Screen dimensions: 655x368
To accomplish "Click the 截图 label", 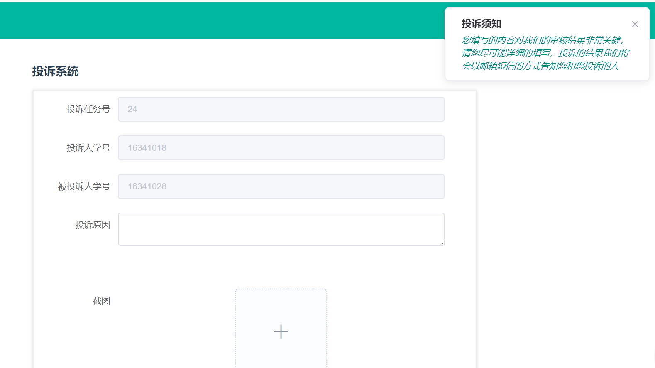I will (101, 301).
